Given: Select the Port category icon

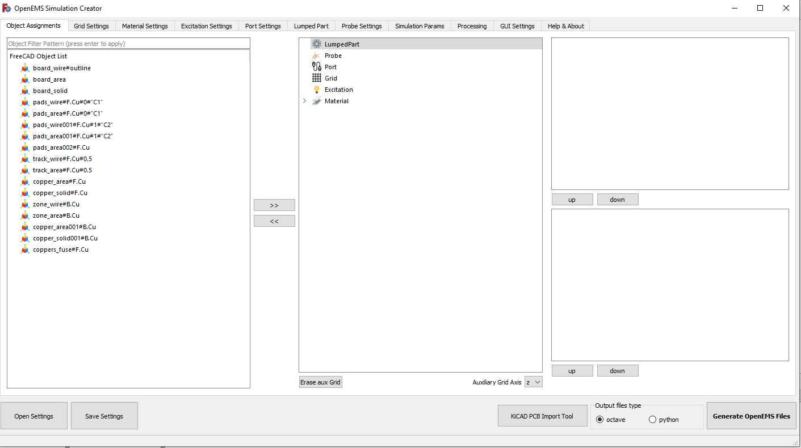Looking at the screenshot, I should tap(317, 67).
